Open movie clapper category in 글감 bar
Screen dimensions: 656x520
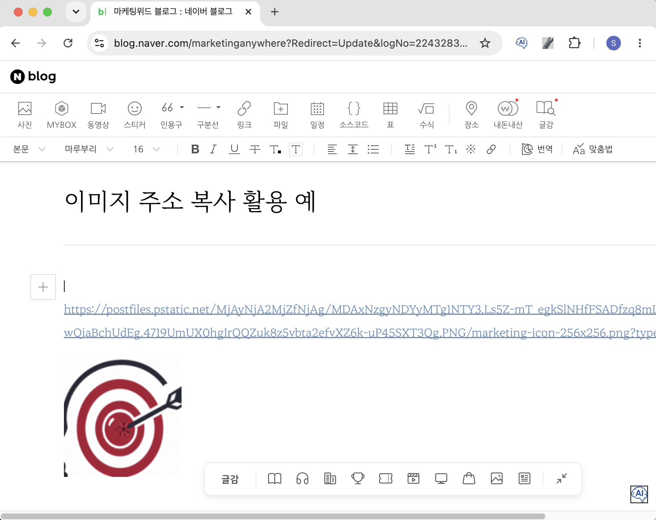[413, 478]
